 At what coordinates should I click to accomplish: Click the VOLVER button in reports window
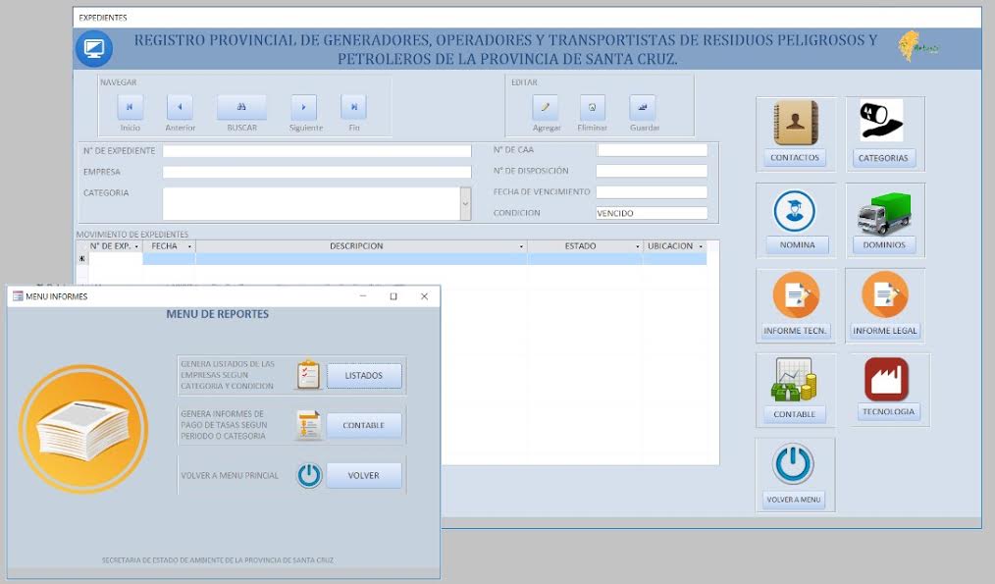[364, 476]
